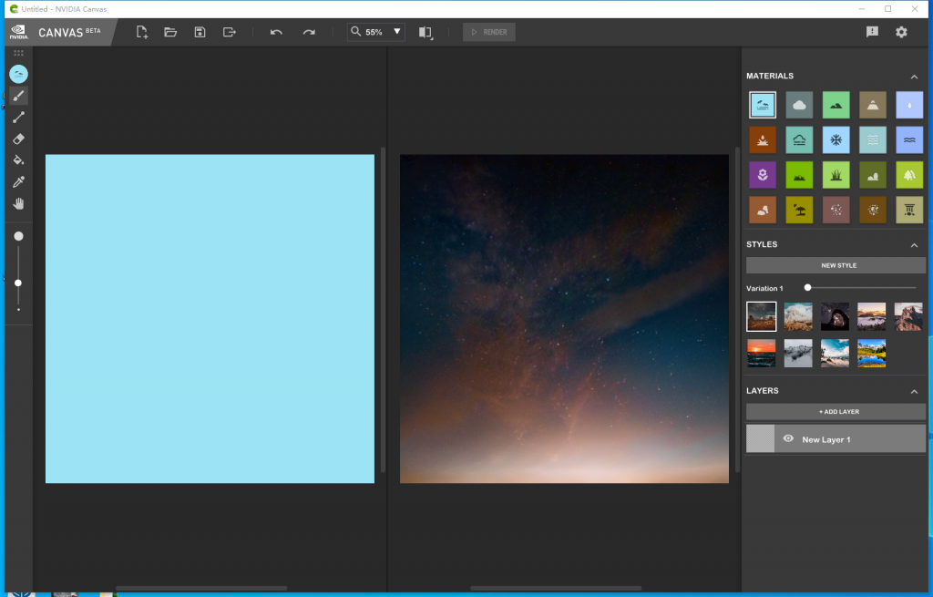This screenshot has width=933, height=597.
Task: Pick the brown Dirt splash material
Action: 763,139
